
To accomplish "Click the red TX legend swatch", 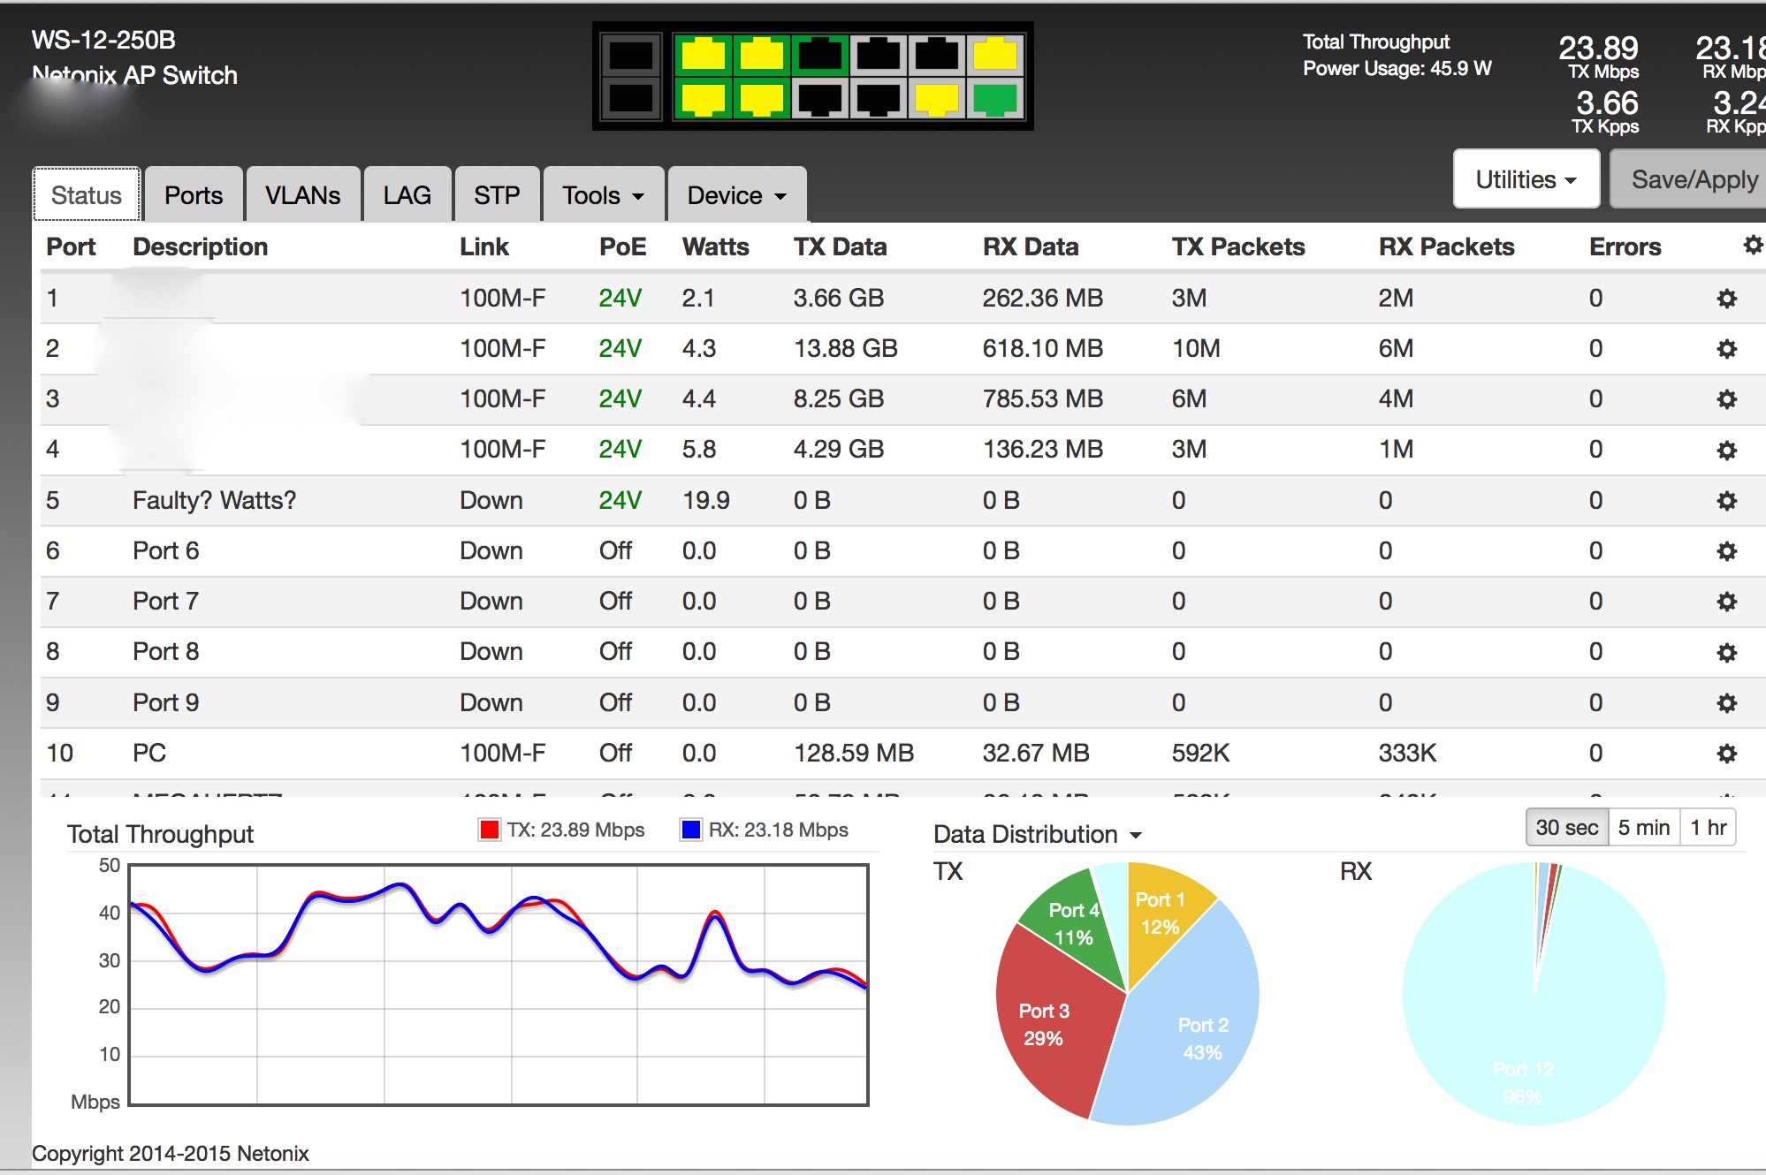I will 489,830.
